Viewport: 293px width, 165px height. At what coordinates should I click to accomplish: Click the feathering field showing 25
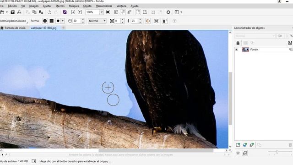tap(135, 21)
